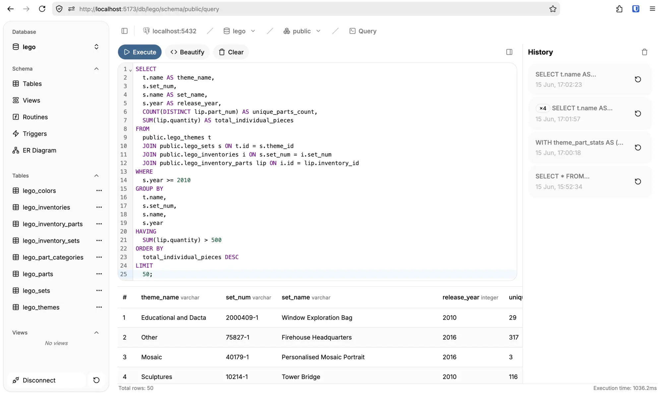Open options for lego_inventory_sets table

tap(99, 241)
